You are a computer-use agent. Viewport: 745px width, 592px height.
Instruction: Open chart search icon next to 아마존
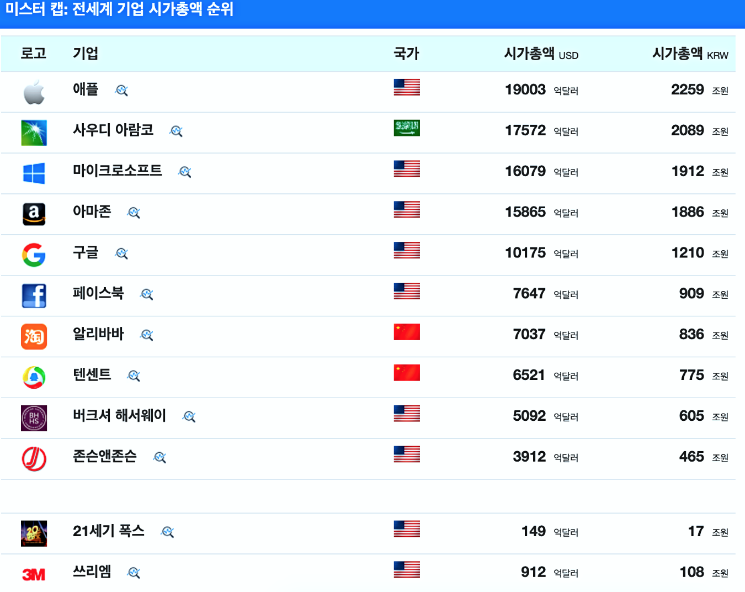coord(134,213)
